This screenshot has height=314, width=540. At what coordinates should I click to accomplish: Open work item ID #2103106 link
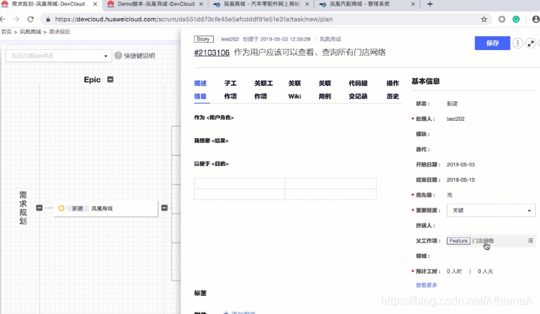(212, 52)
